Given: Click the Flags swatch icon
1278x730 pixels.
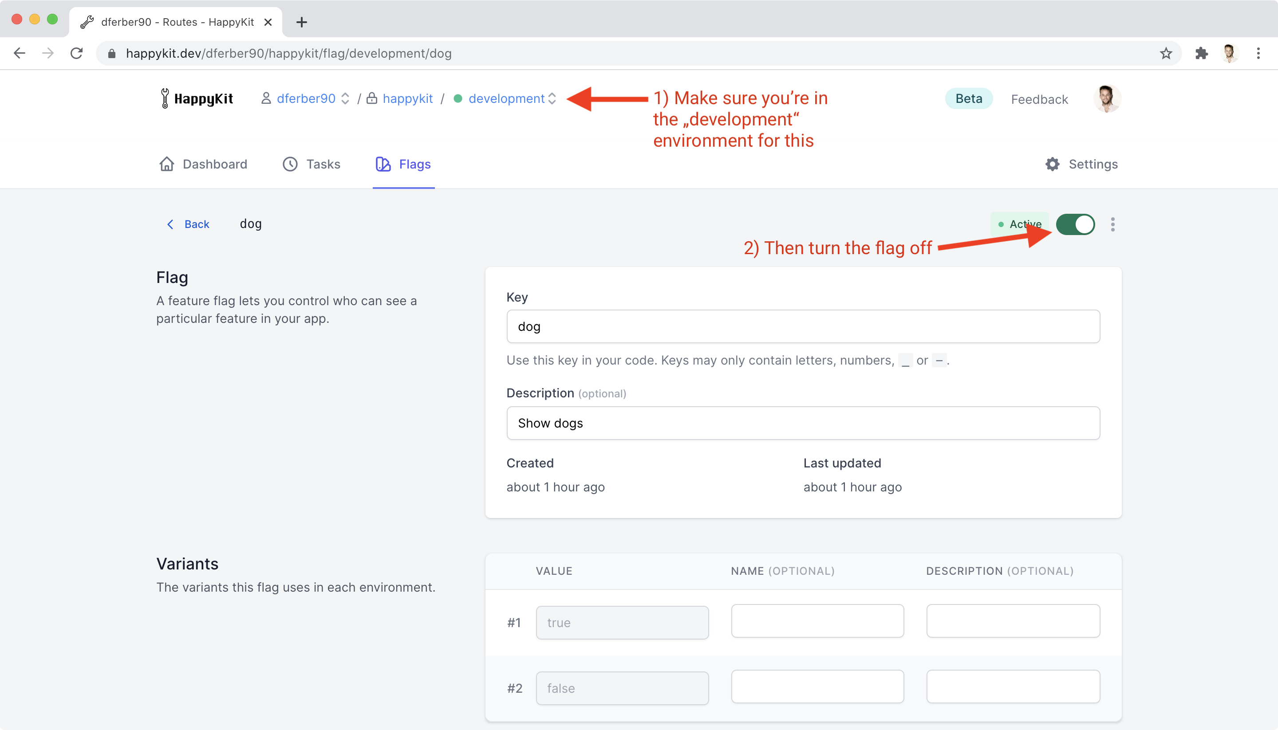Looking at the screenshot, I should coord(383,164).
